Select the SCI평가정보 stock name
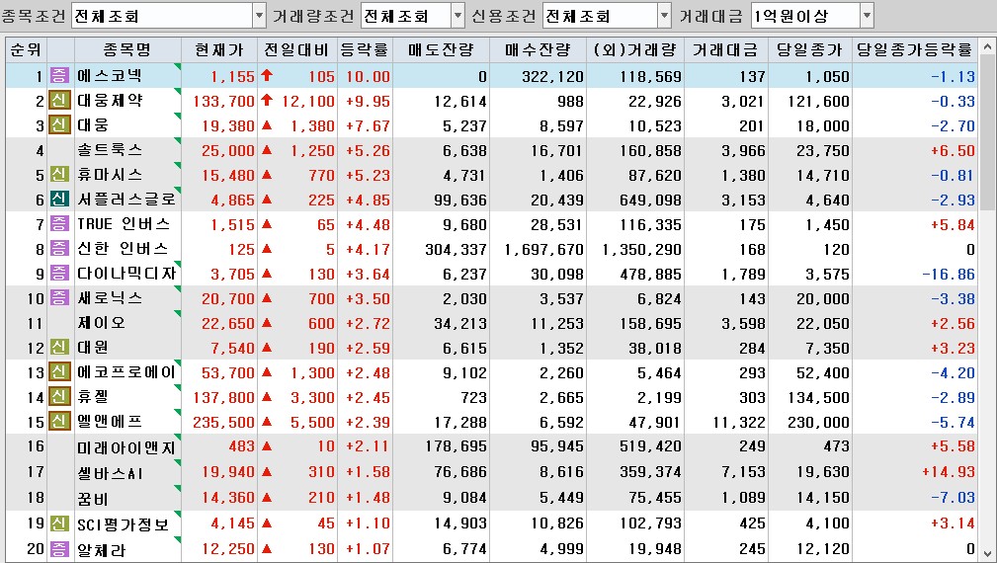 [124, 524]
